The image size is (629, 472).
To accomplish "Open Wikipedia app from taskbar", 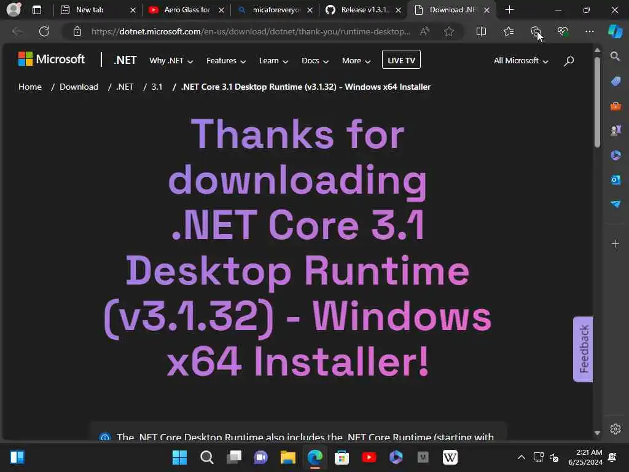I will click(450, 457).
